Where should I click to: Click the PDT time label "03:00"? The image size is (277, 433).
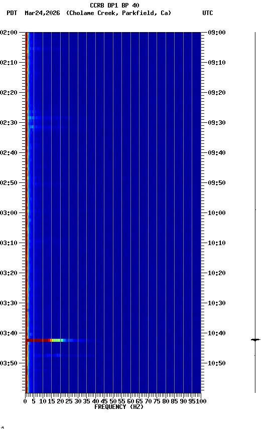[9, 213]
